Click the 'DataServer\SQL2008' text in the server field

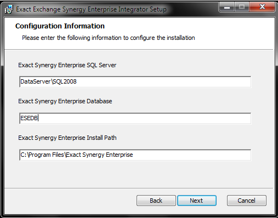coord(48,81)
